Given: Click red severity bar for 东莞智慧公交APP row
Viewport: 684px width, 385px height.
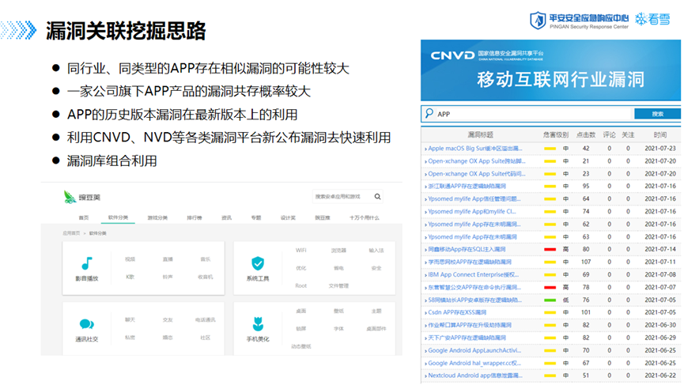Looking at the screenshot, I should (x=550, y=287).
